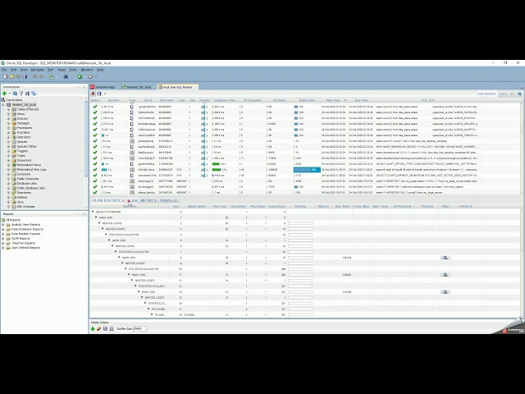Click the Filter funnel icon in Connections
The image size is (525, 394).
21,94
